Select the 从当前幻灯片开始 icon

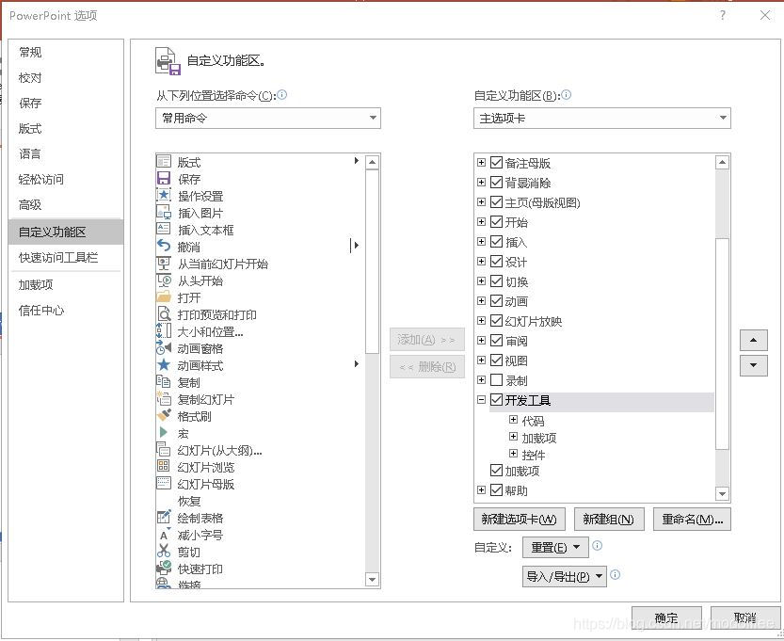pos(164,263)
